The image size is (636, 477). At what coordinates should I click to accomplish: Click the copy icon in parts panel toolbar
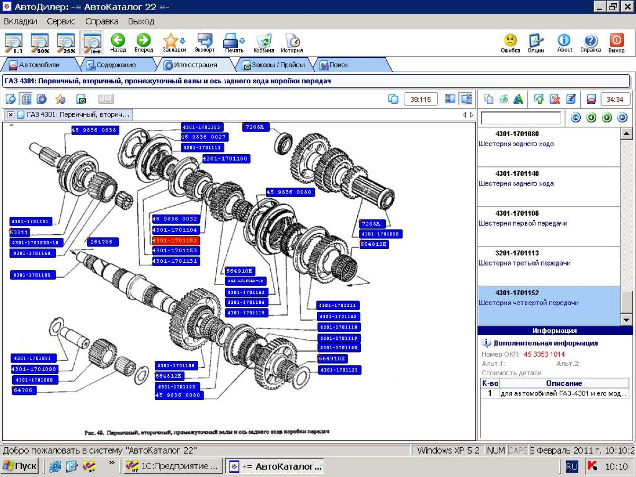[x=489, y=99]
